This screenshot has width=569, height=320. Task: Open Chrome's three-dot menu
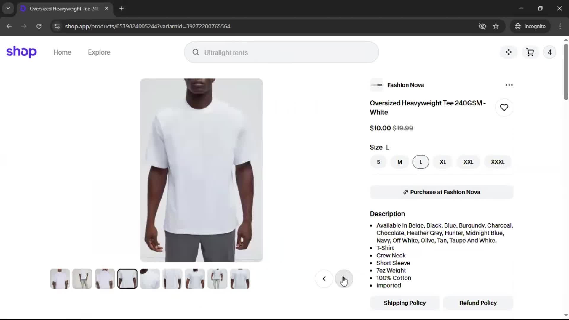(x=560, y=26)
